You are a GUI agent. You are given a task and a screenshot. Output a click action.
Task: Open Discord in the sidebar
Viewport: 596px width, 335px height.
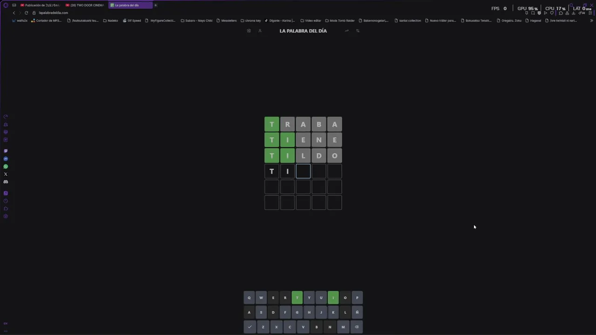[6, 182]
